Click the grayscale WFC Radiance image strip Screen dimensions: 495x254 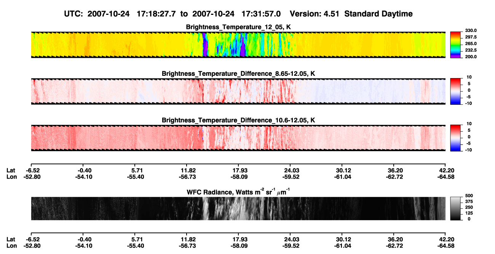tap(238, 209)
